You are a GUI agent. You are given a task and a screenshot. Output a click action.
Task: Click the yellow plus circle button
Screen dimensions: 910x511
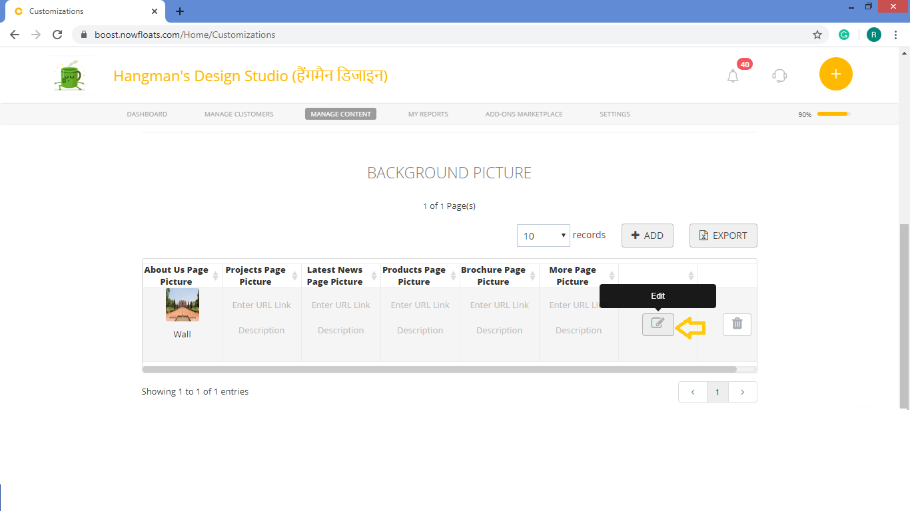pos(836,74)
